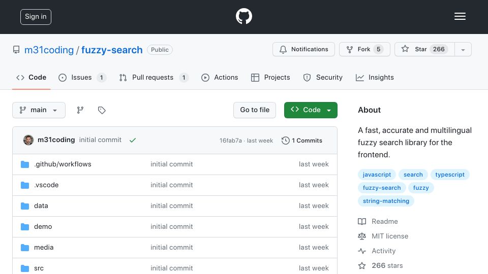Click the tags icon
Image resolution: width=488 pixels, height=274 pixels.
[x=102, y=110]
